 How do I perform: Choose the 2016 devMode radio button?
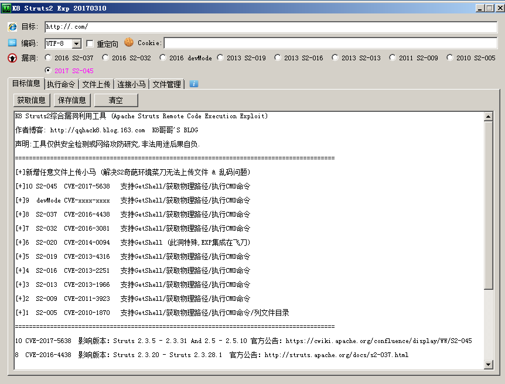[x=163, y=57]
